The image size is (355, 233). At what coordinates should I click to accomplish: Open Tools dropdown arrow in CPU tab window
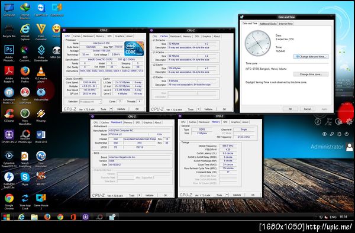pos(111,109)
